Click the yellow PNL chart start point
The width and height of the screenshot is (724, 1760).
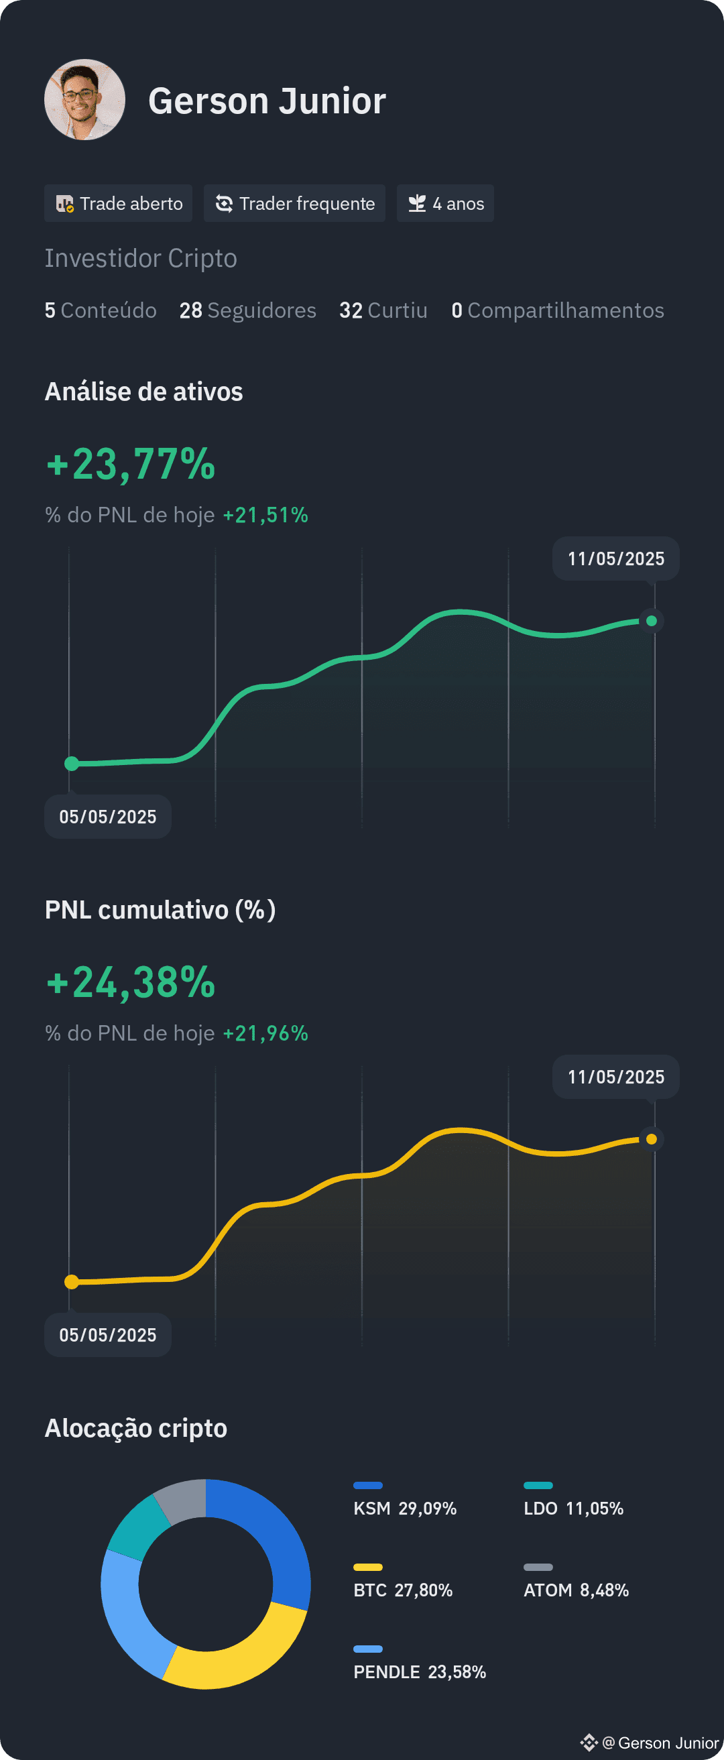click(72, 1282)
